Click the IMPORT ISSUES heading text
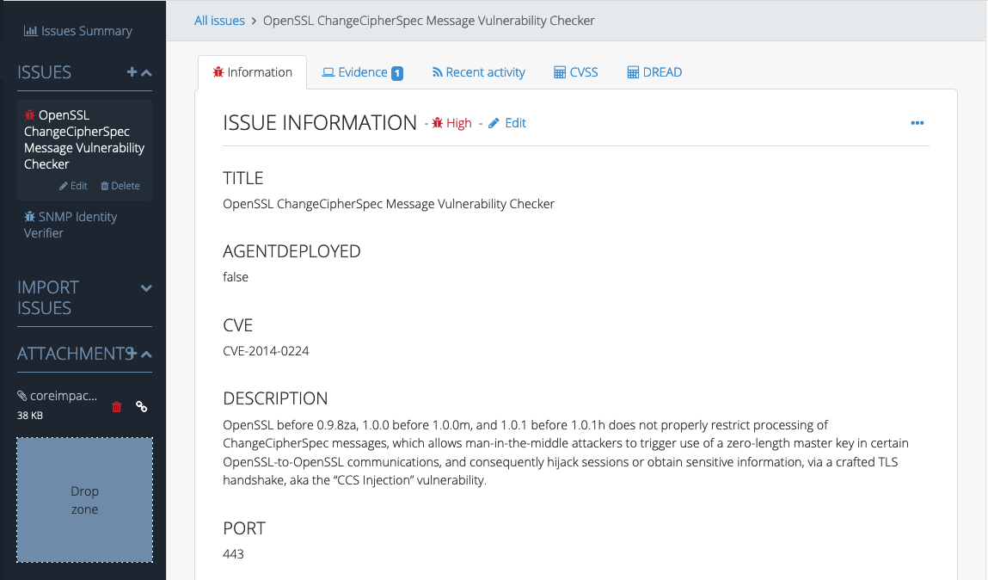Screen dimensions: 988x580 pos(48,298)
